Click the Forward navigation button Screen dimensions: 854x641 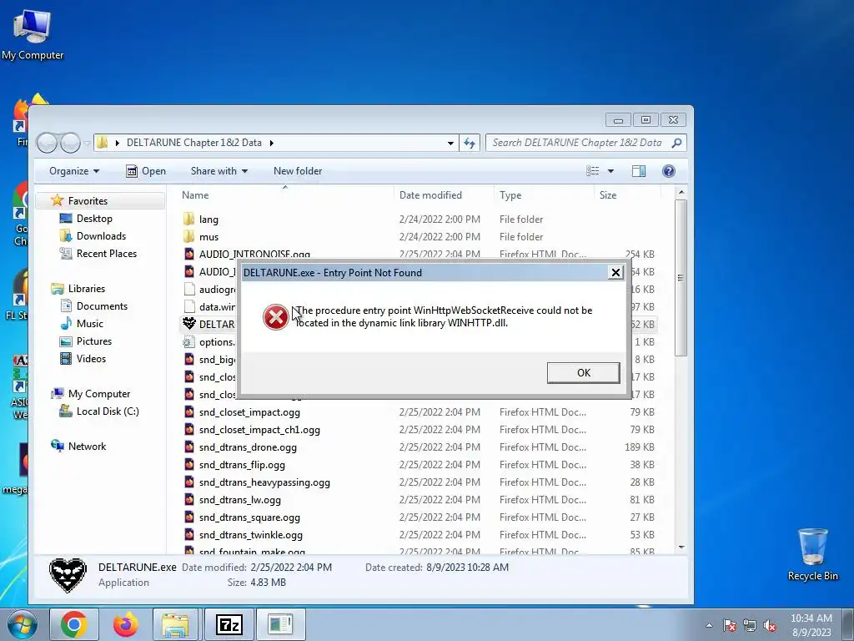click(x=70, y=143)
